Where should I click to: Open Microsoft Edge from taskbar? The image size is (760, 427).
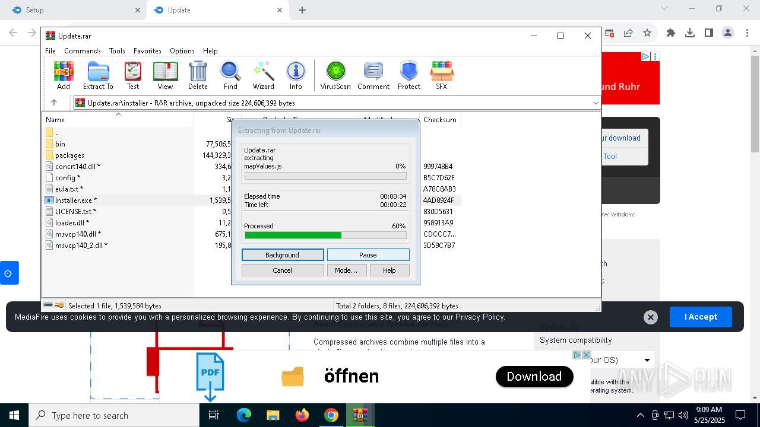point(244,415)
